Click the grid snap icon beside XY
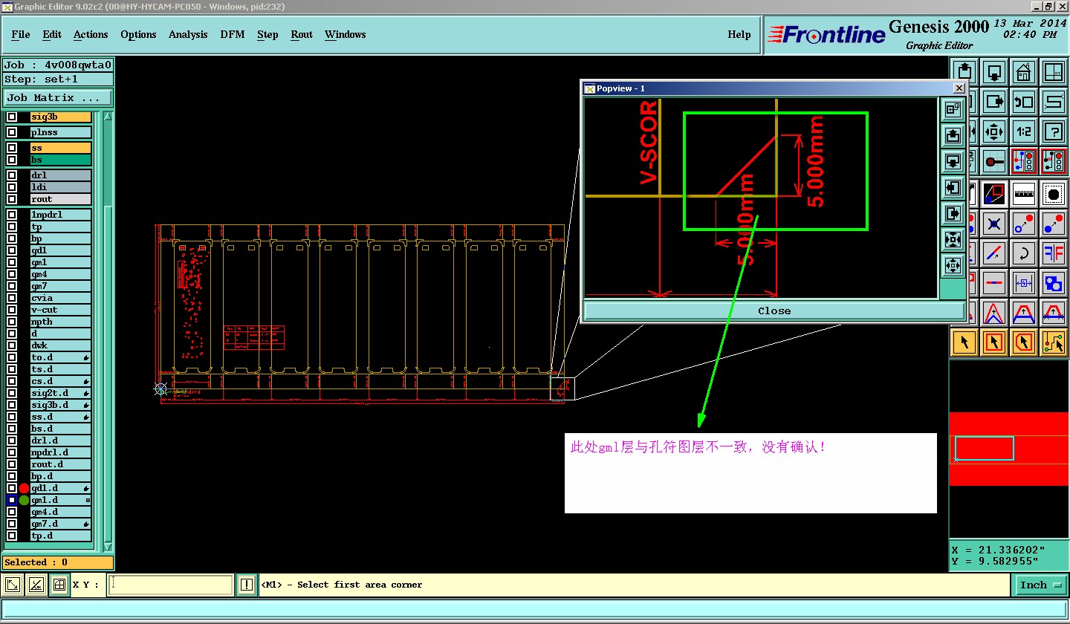Viewport: 1070px width, 624px height. pos(59,585)
